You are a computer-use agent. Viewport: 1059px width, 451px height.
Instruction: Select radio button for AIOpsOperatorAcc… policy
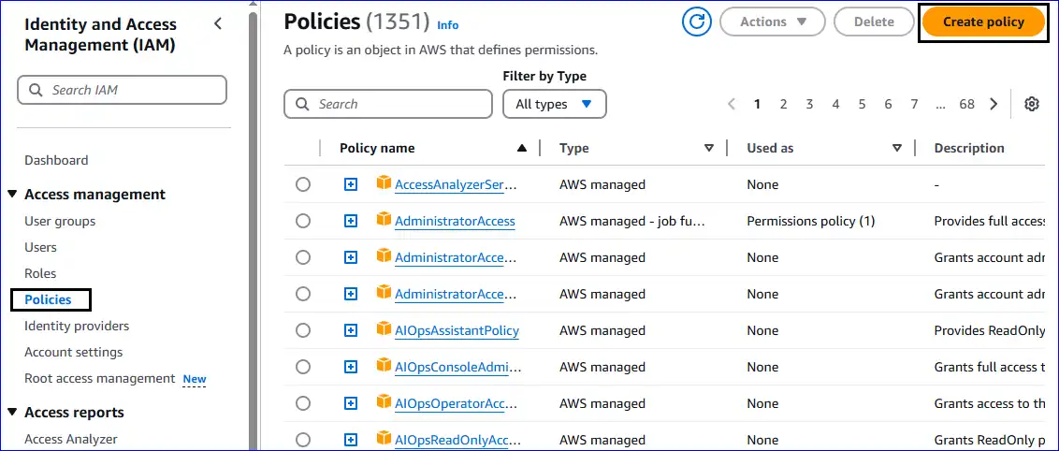pos(303,403)
